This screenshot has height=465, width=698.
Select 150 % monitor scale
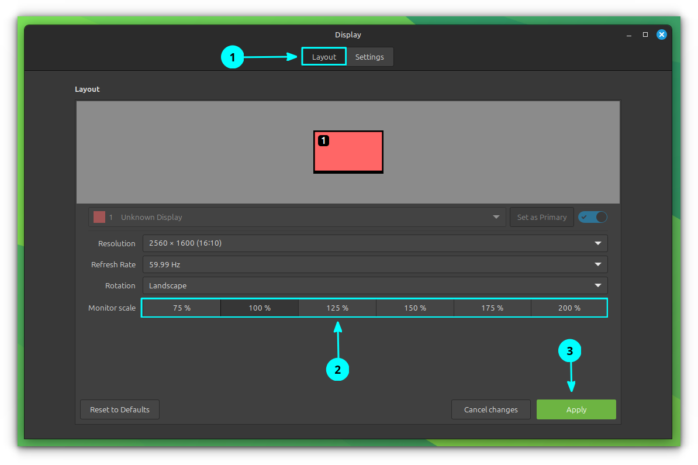[x=415, y=308]
